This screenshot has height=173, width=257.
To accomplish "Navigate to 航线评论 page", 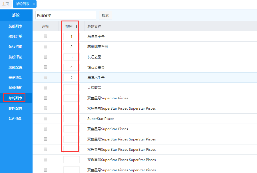I will (15, 57).
